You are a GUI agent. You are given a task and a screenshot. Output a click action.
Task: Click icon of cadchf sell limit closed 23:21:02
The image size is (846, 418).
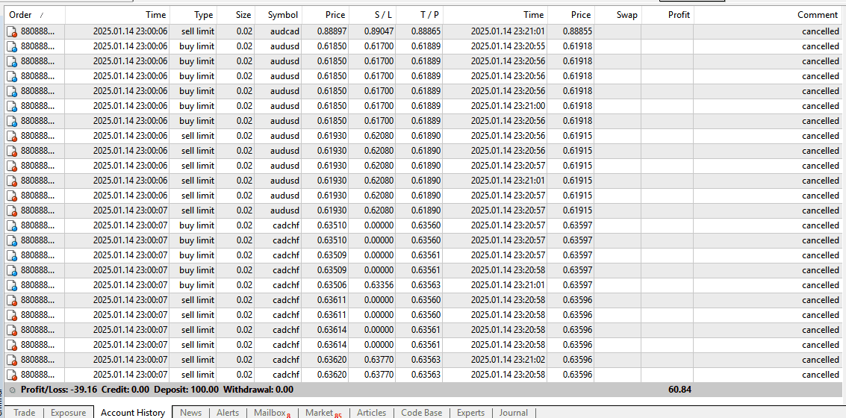pyautogui.click(x=11, y=360)
